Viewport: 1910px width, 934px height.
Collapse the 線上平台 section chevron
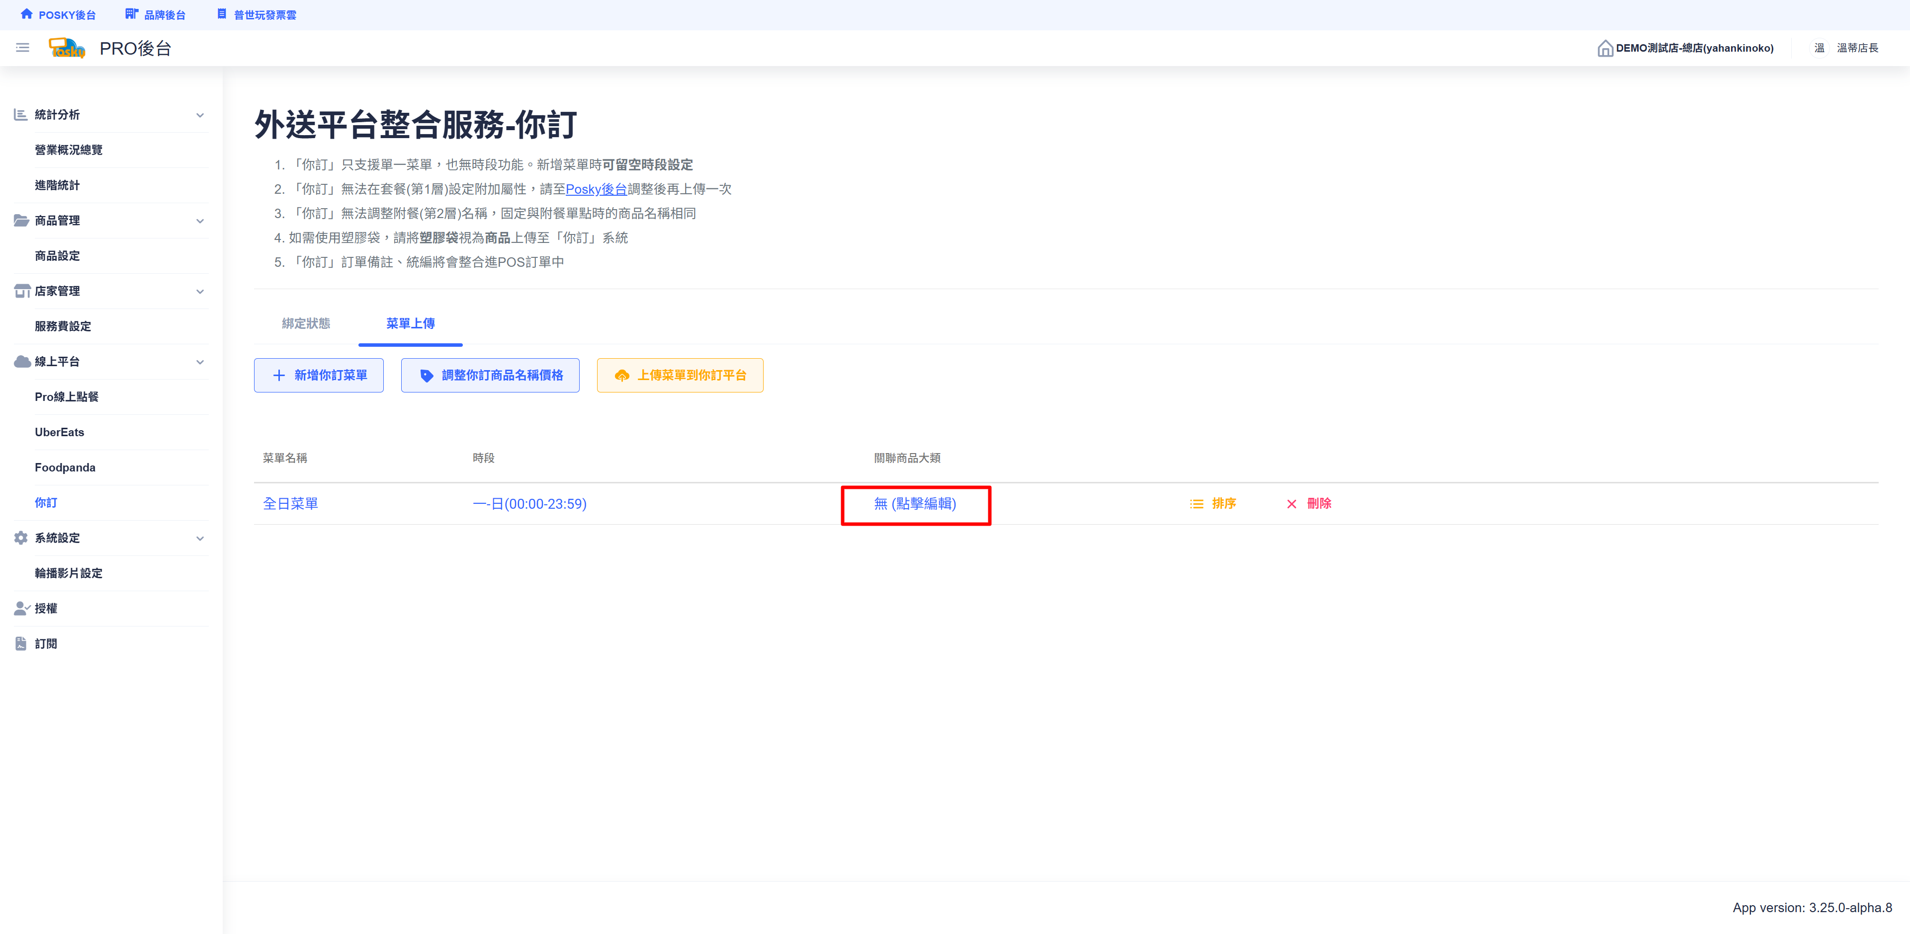[199, 362]
